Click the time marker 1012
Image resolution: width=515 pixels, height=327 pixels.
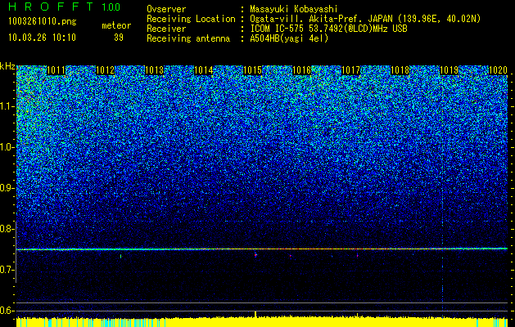[106, 70]
